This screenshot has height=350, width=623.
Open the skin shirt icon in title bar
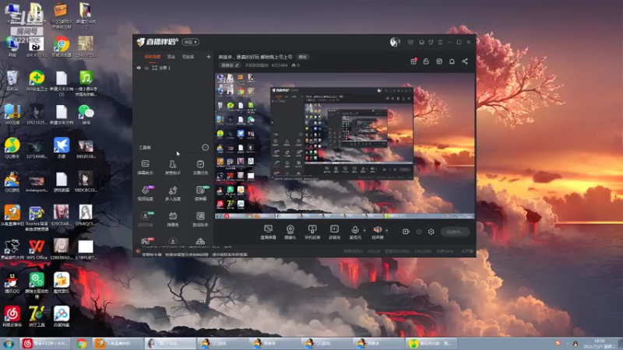(431, 42)
